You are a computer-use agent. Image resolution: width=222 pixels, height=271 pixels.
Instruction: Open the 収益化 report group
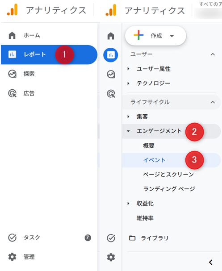pyautogui.click(x=145, y=204)
